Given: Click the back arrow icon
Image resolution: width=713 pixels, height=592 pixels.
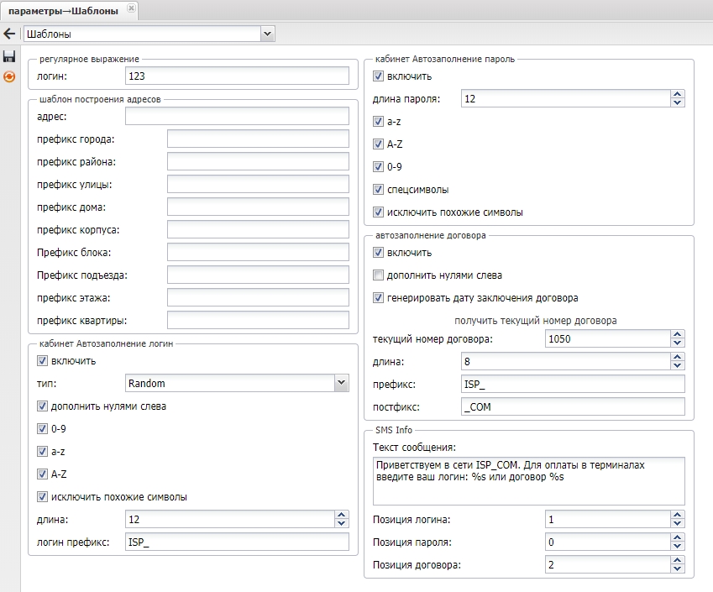Looking at the screenshot, I should (x=10, y=33).
